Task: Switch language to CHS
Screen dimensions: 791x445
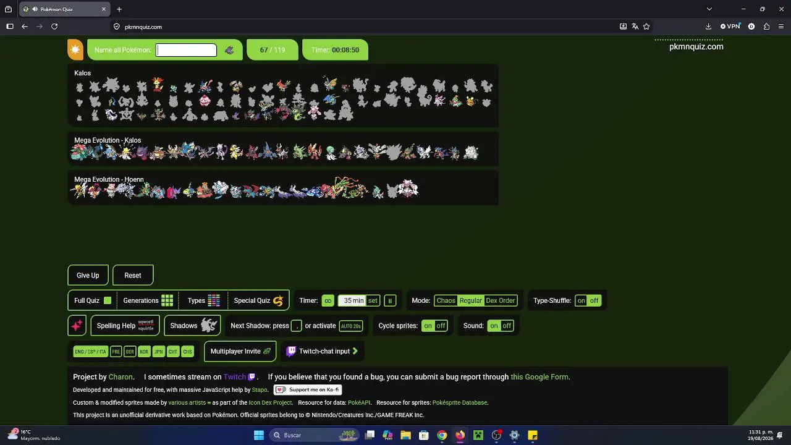Action: [x=187, y=352]
